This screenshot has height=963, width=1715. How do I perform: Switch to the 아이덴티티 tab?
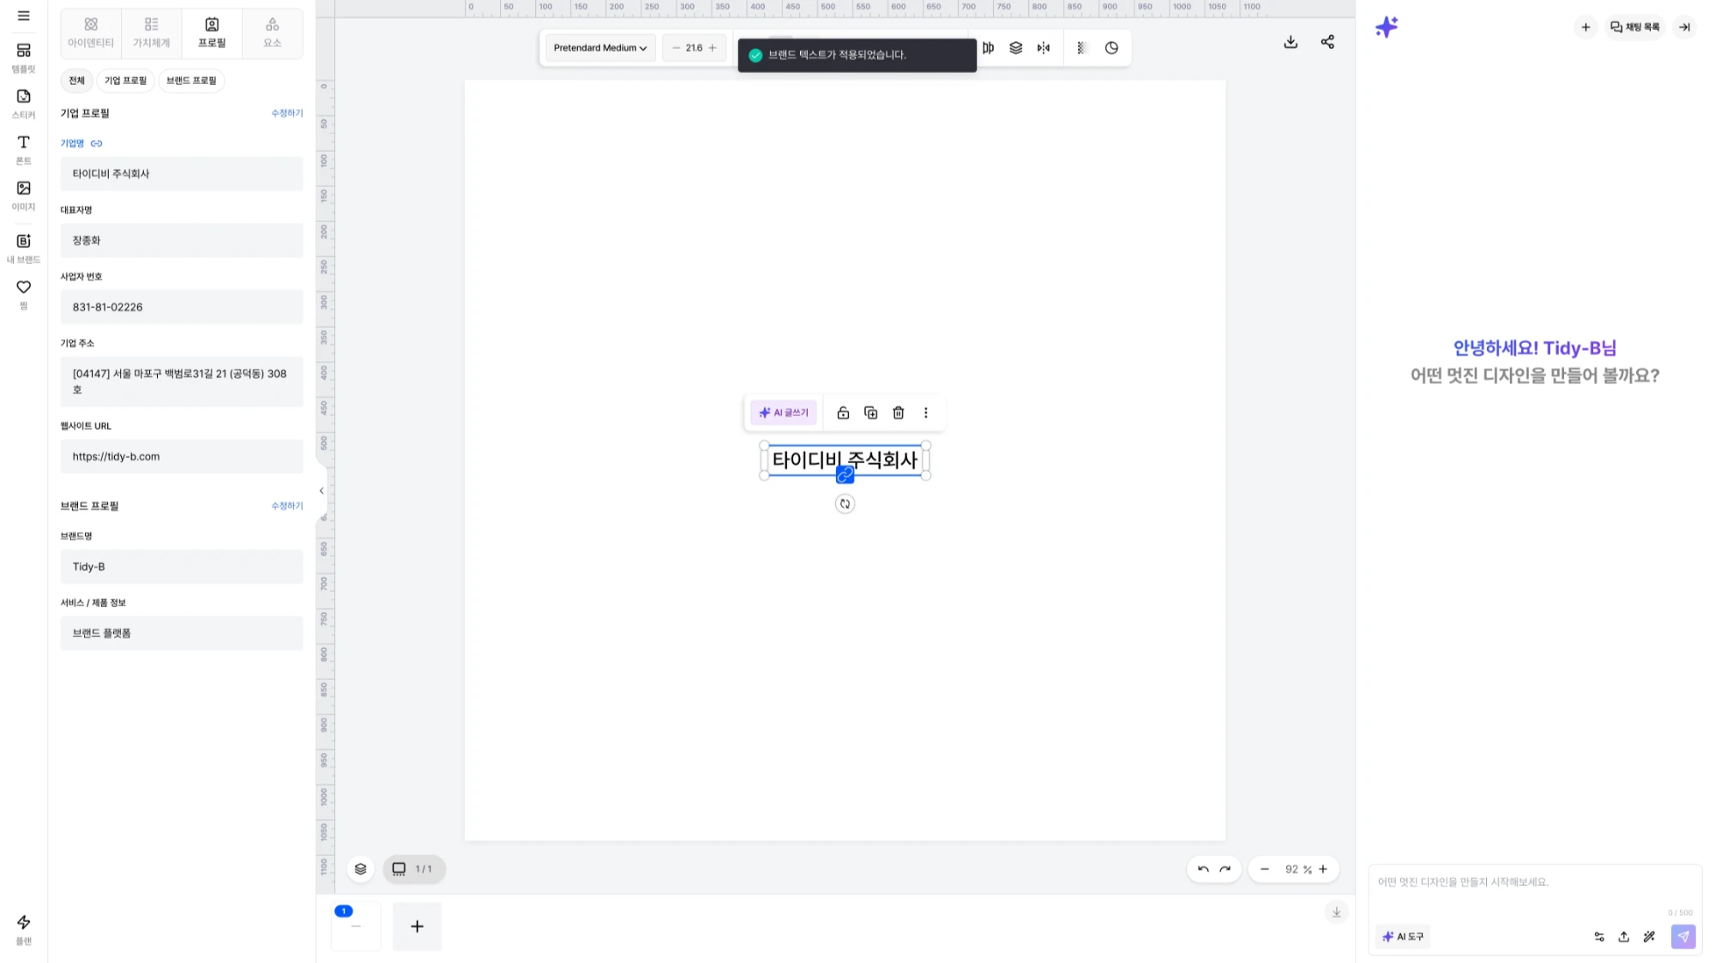(x=91, y=33)
